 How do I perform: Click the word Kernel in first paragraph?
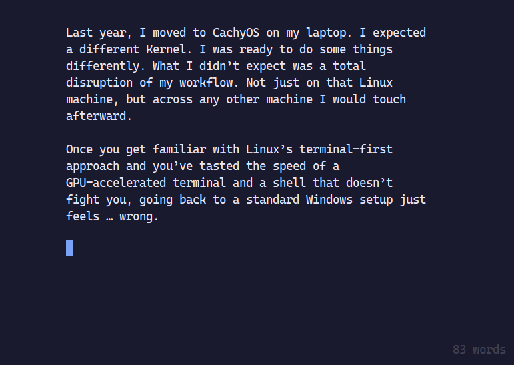(167, 49)
